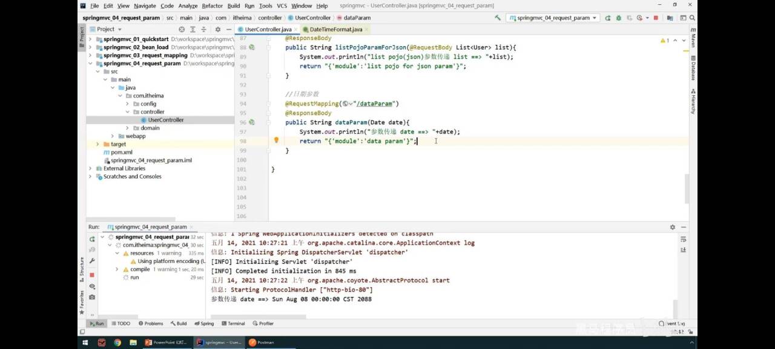Click the red Stop icon in main toolbar
The image size is (775, 349).
[x=656, y=18]
